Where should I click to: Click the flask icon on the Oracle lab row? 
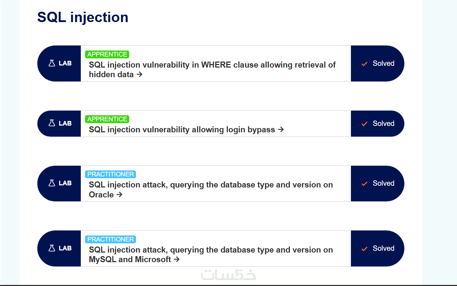tap(52, 183)
